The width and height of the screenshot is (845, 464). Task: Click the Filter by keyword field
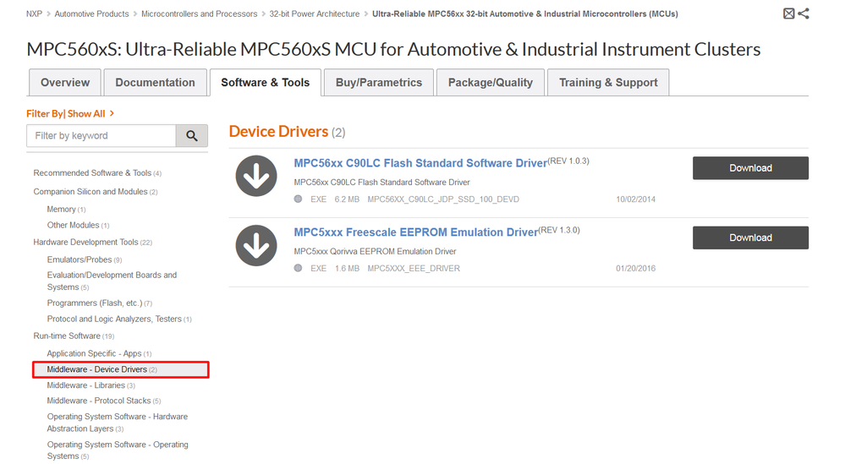pos(102,135)
